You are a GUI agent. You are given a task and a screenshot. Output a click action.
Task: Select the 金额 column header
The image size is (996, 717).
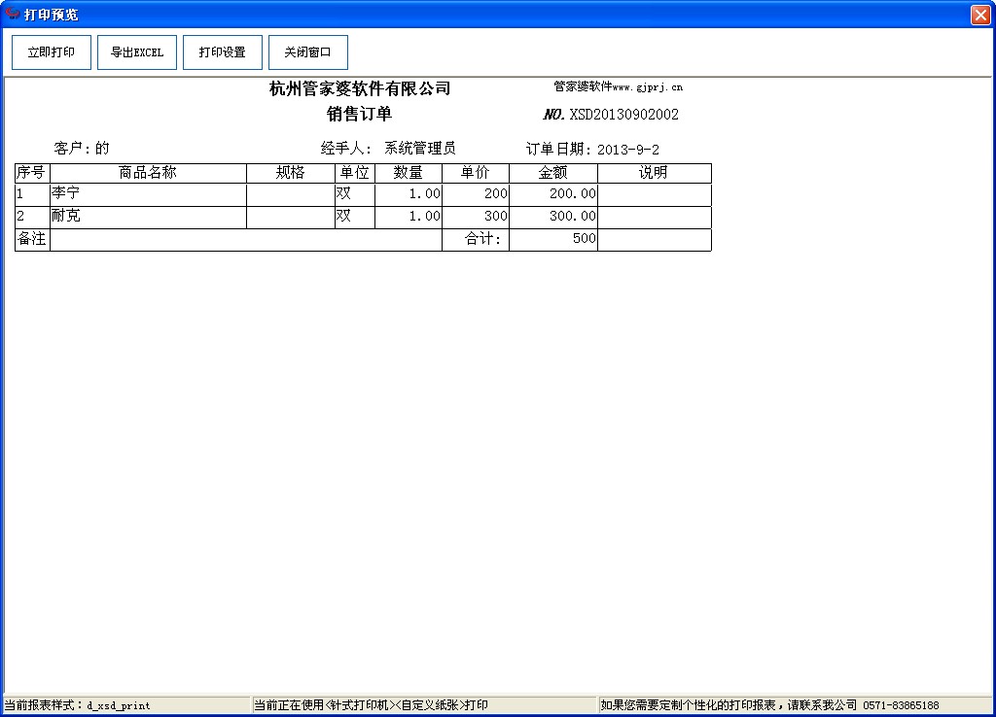point(552,173)
